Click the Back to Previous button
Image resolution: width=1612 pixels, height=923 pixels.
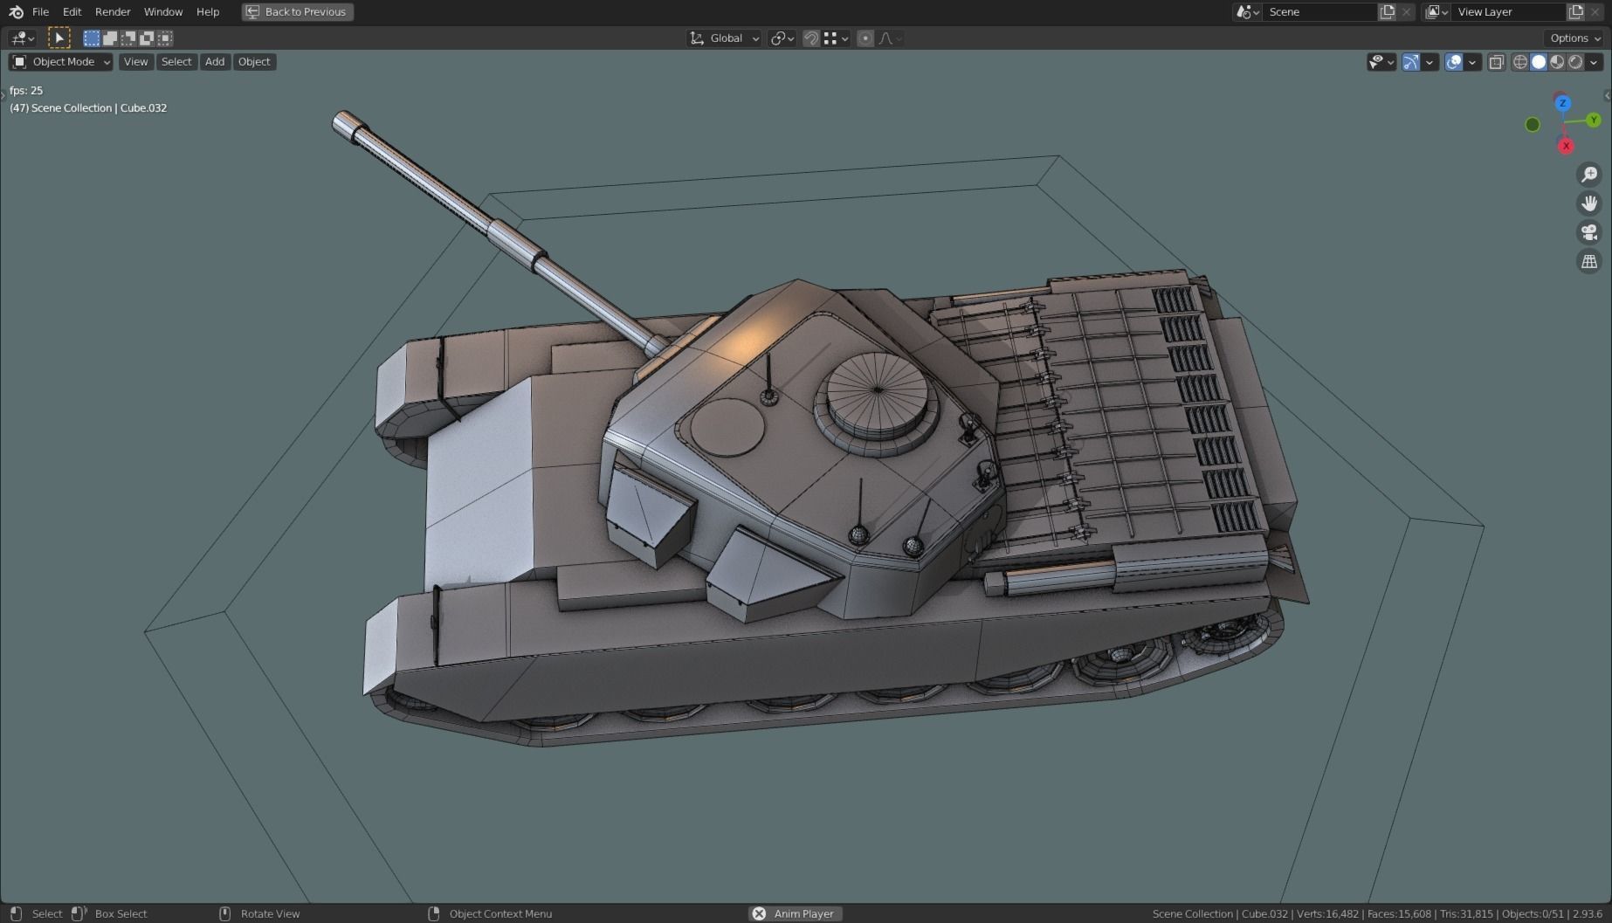tap(297, 11)
